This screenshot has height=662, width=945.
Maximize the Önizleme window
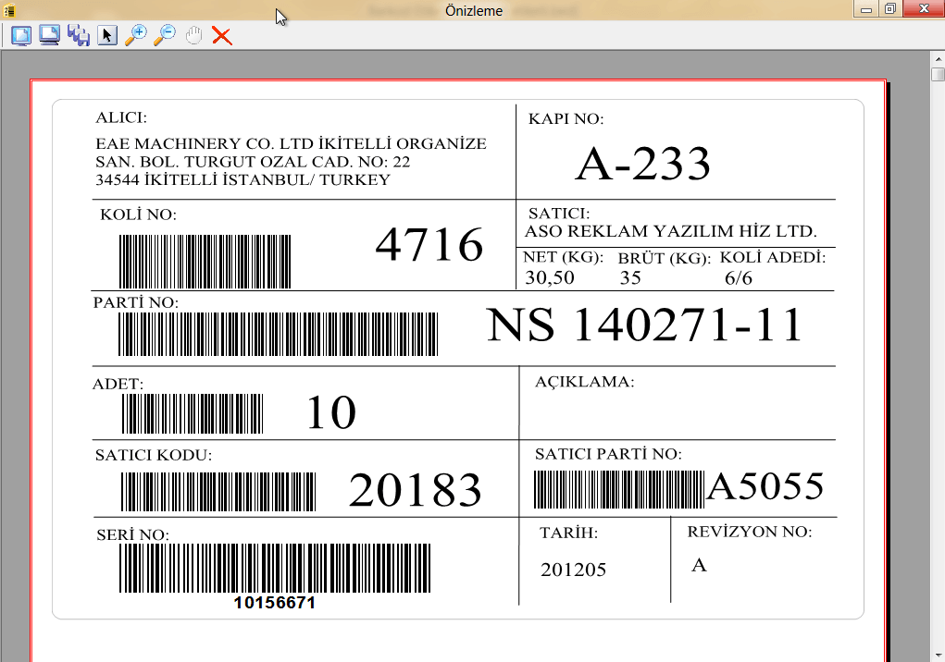click(x=890, y=9)
